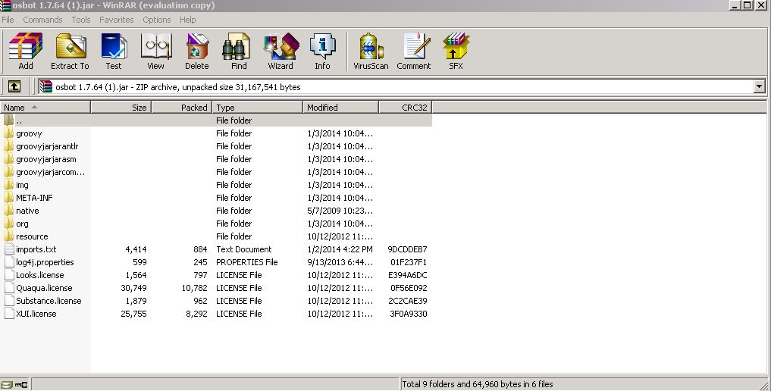Sort by the Type column header
The image size is (771, 391).
pyautogui.click(x=257, y=107)
